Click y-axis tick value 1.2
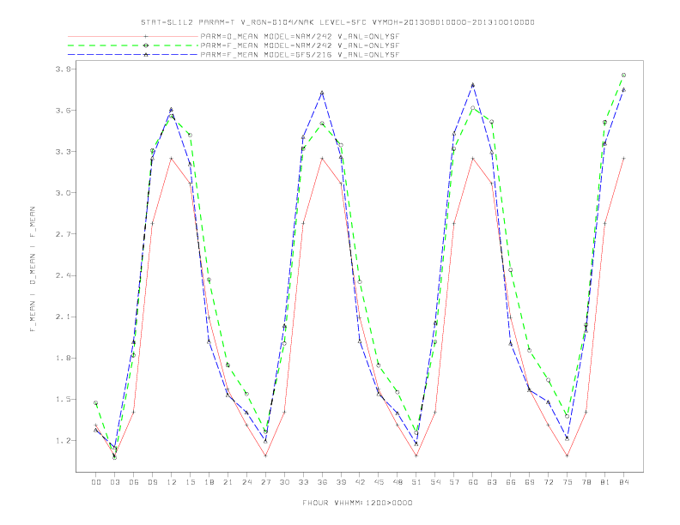 [64, 441]
